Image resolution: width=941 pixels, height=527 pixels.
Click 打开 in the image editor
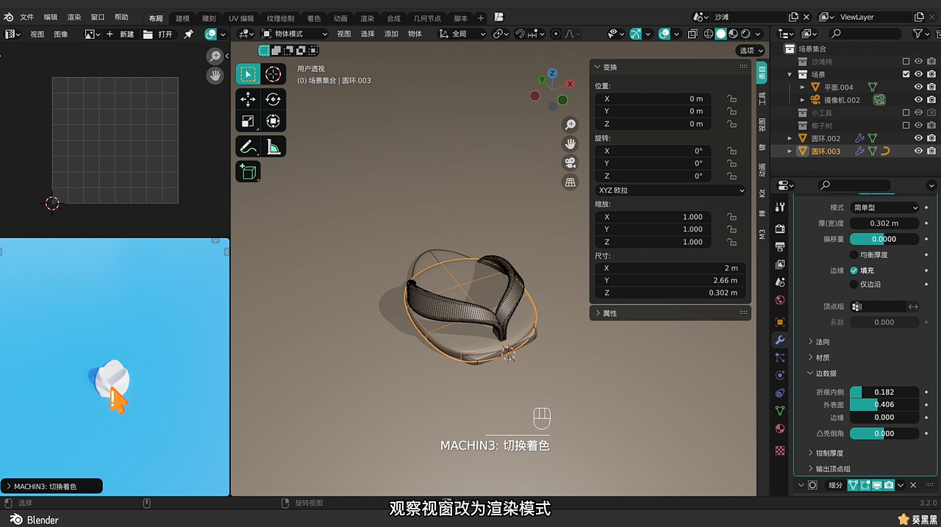[x=159, y=34]
